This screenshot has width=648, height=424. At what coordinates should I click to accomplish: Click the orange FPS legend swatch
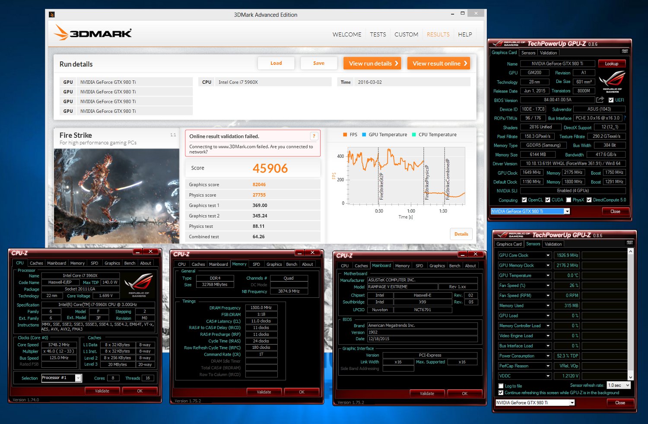[x=345, y=134]
